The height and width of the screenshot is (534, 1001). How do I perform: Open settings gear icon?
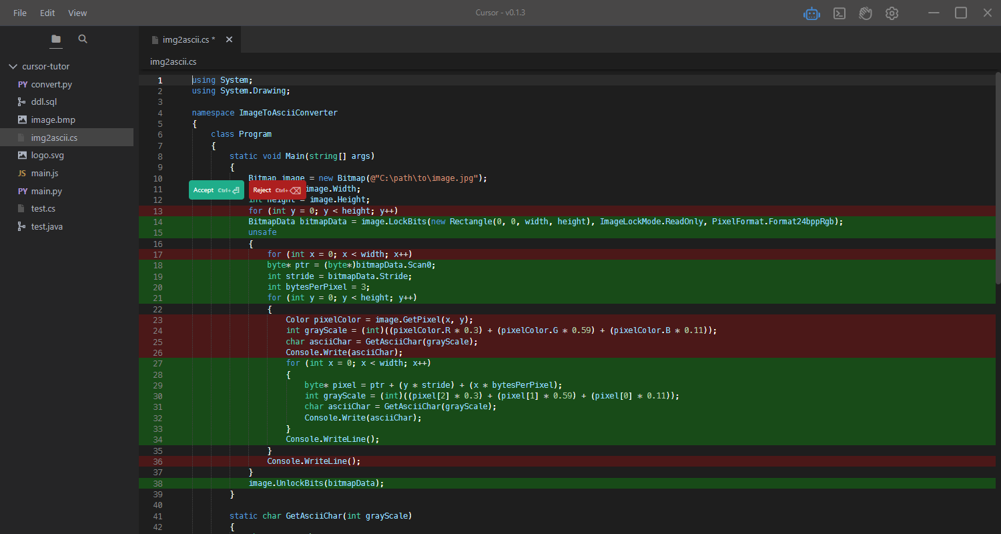[892, 13]
